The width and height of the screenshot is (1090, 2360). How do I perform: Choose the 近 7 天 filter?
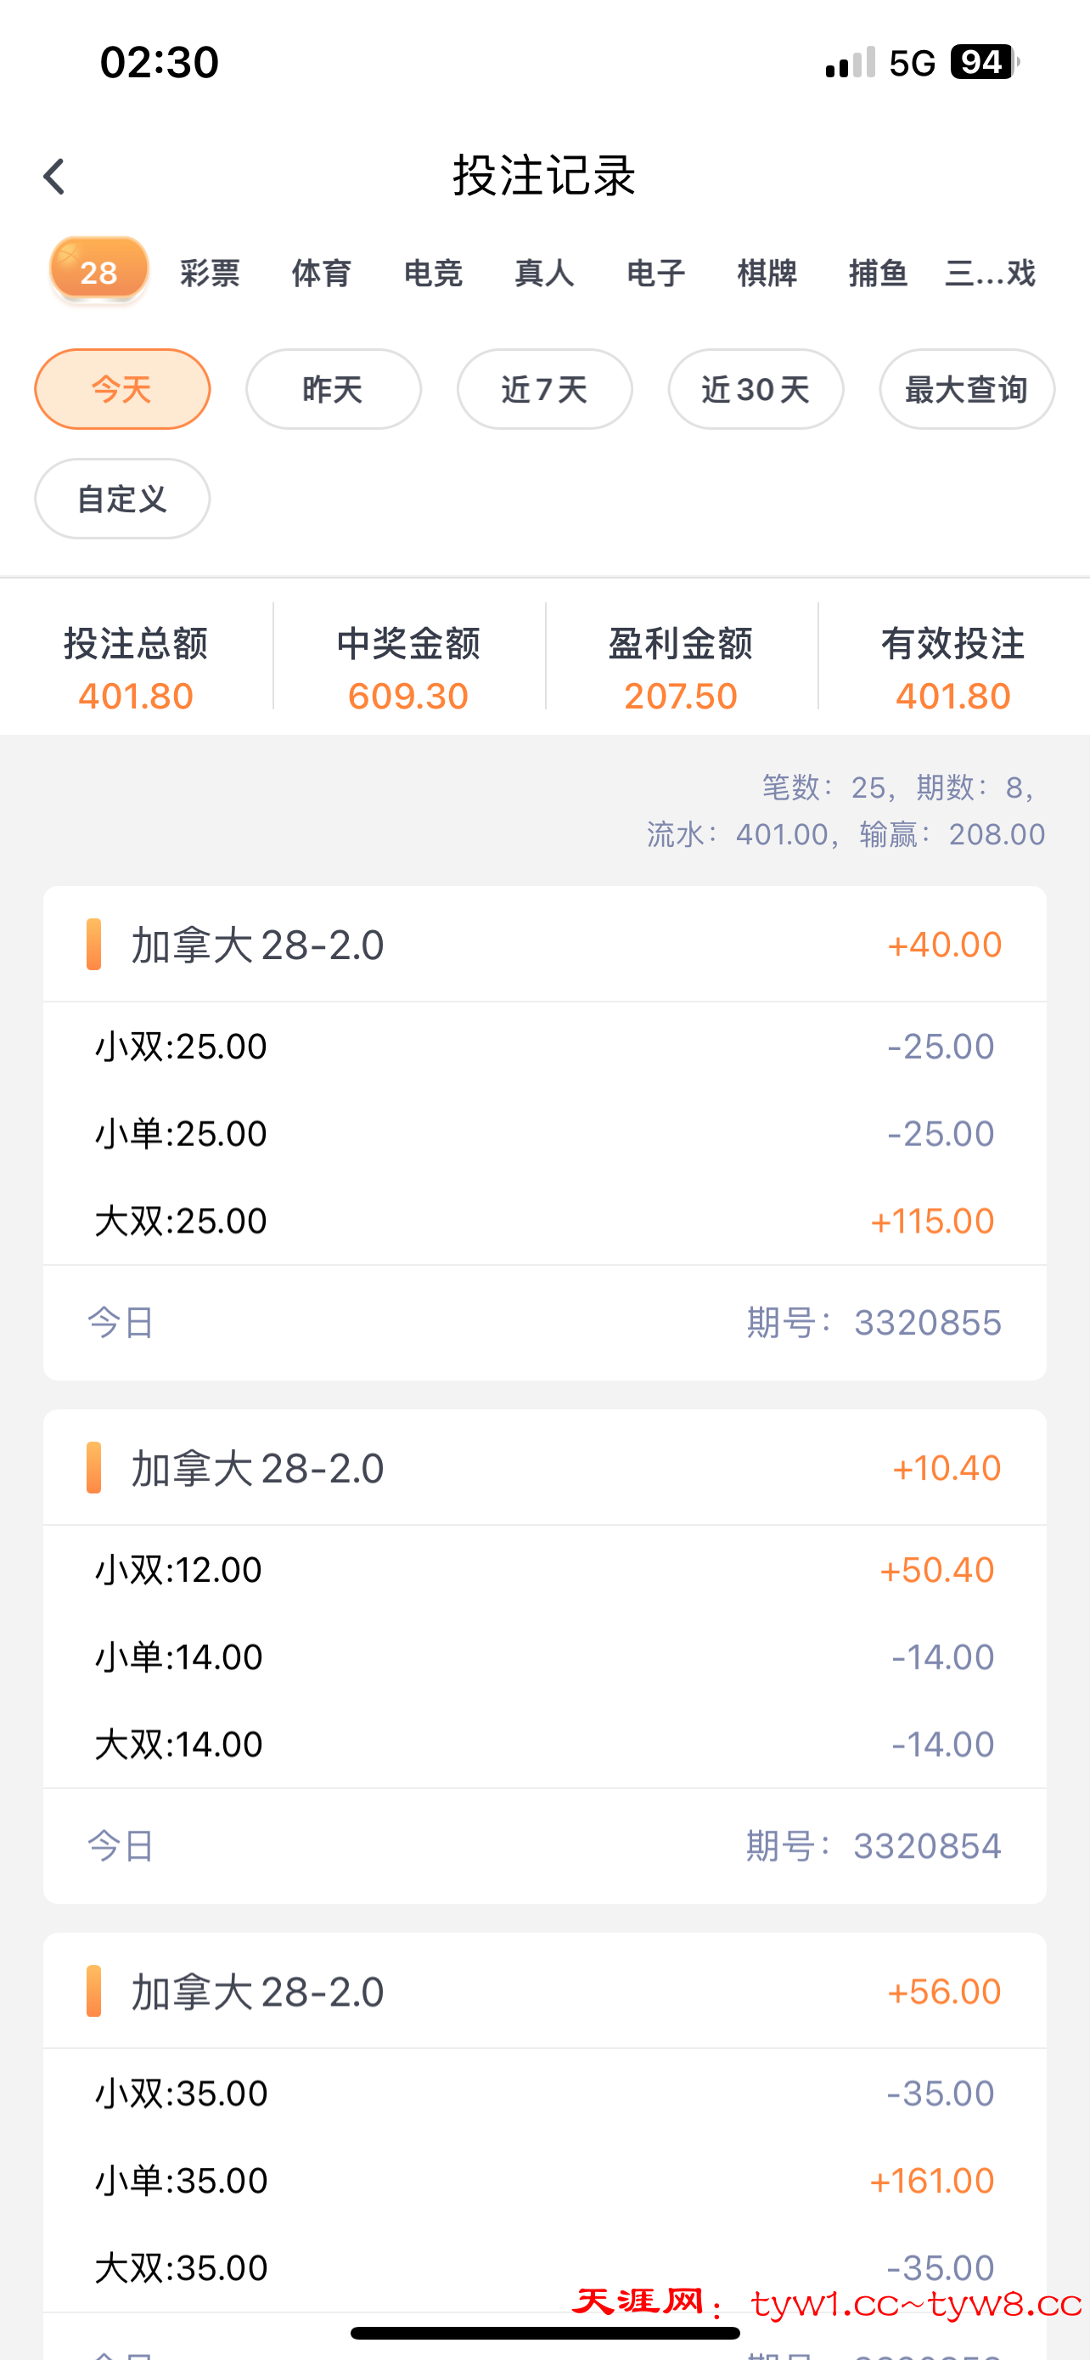click(544, 389)
